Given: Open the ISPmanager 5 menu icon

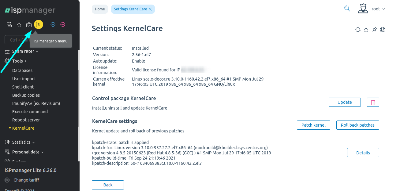Looking at the screenshot, I should 39,24.
